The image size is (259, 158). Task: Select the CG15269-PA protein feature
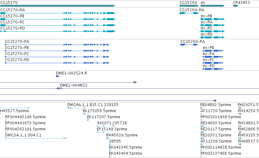pyautogui.click(x=189, y=45)
